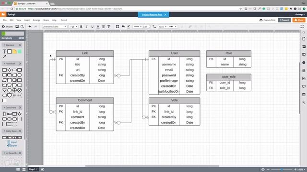Click the ERD Export link

coord(12,146)
